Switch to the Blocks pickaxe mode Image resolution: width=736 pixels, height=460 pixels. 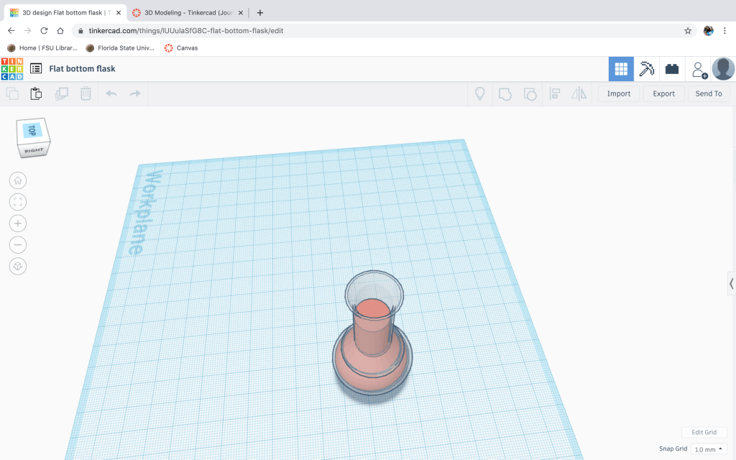(647, 69)
